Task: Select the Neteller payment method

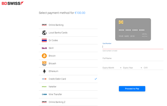Action: [68, 87]
